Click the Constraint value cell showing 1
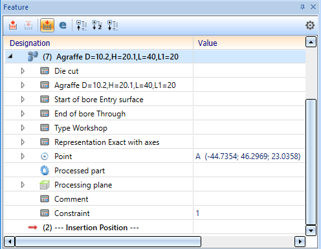The image size is (321, 249). click(249, 213)
